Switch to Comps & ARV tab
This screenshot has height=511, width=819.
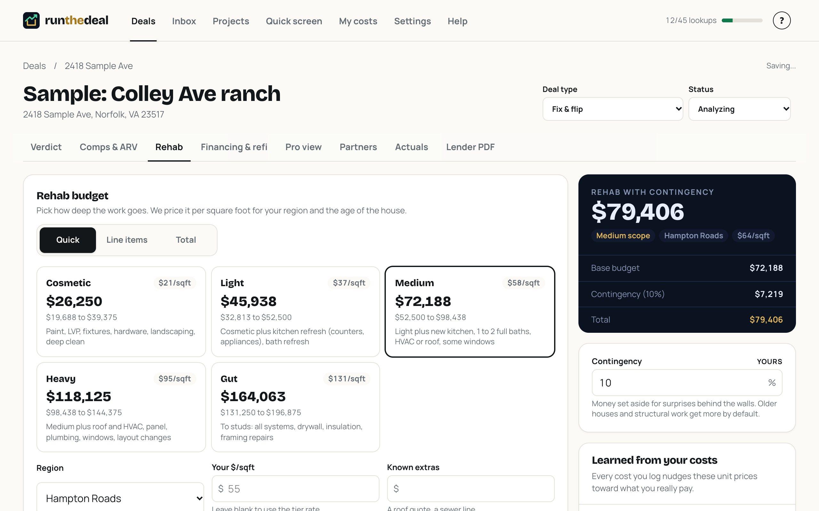[108, 147]
